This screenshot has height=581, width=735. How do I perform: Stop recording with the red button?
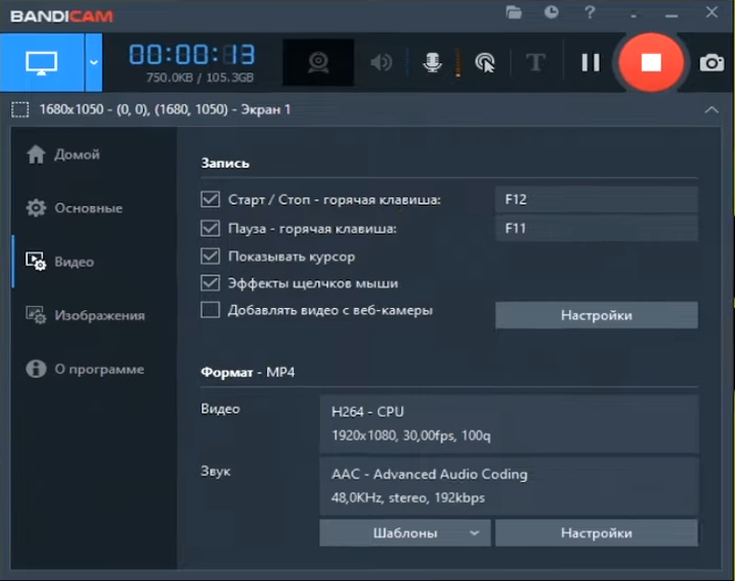coord(651,62)
